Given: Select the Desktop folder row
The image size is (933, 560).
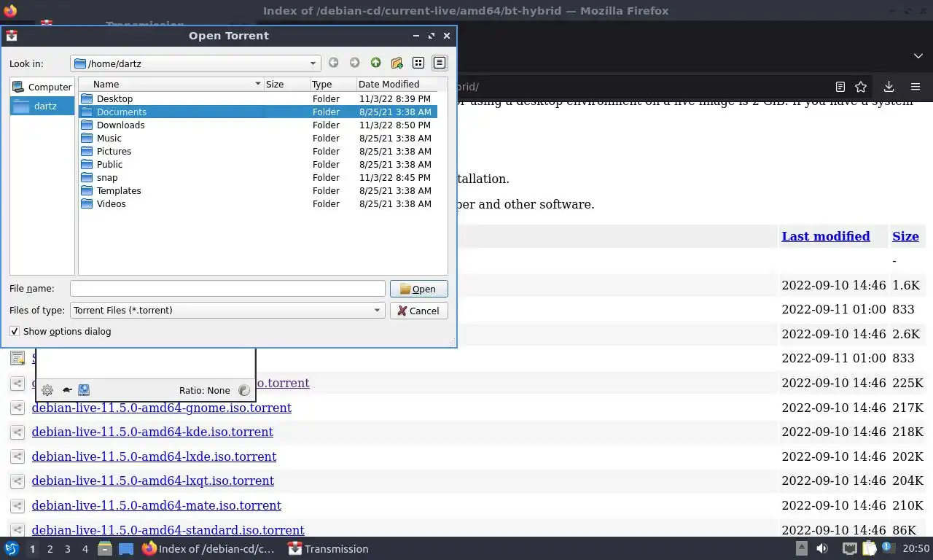Looking at the screenshot, I should coord(258,98).
